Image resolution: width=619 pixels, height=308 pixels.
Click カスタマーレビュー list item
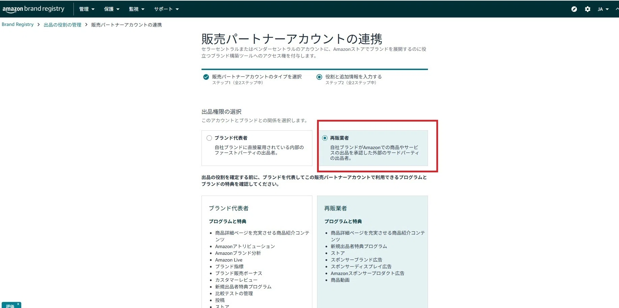(236, 280)
